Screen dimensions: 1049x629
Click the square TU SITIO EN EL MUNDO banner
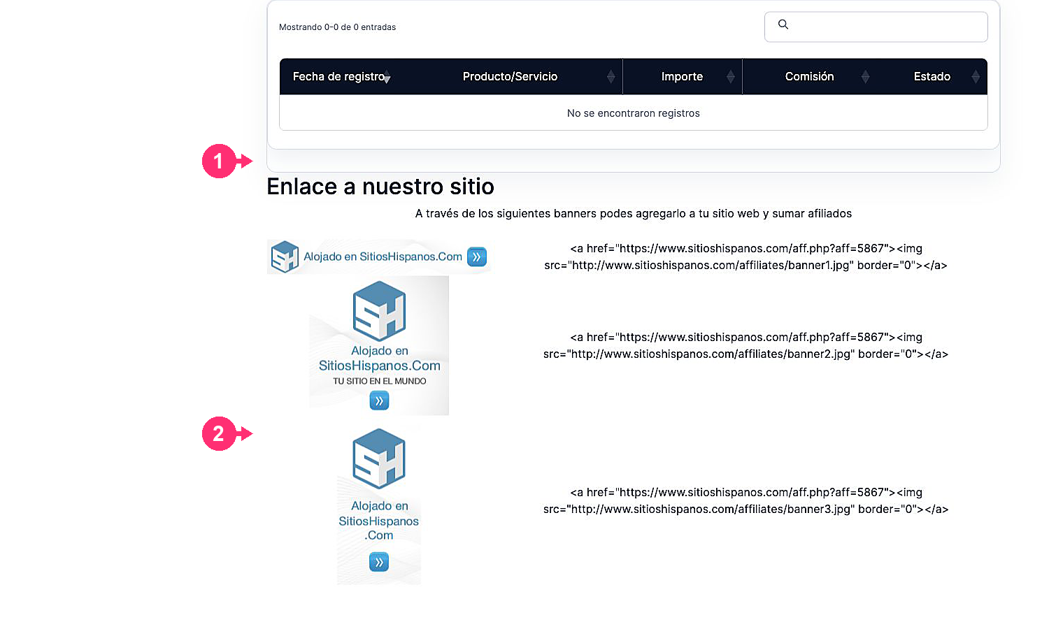(379, 345)
